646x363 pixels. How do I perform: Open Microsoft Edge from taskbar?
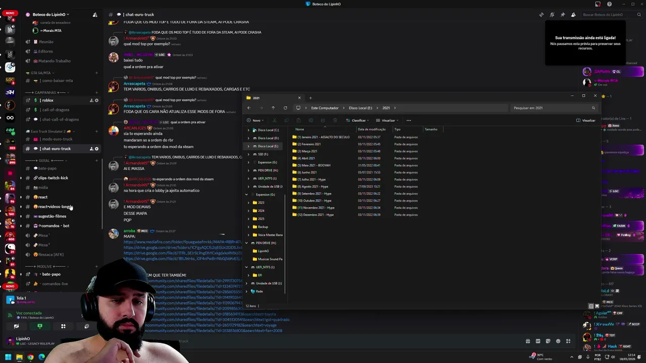[x=41, y=357]
